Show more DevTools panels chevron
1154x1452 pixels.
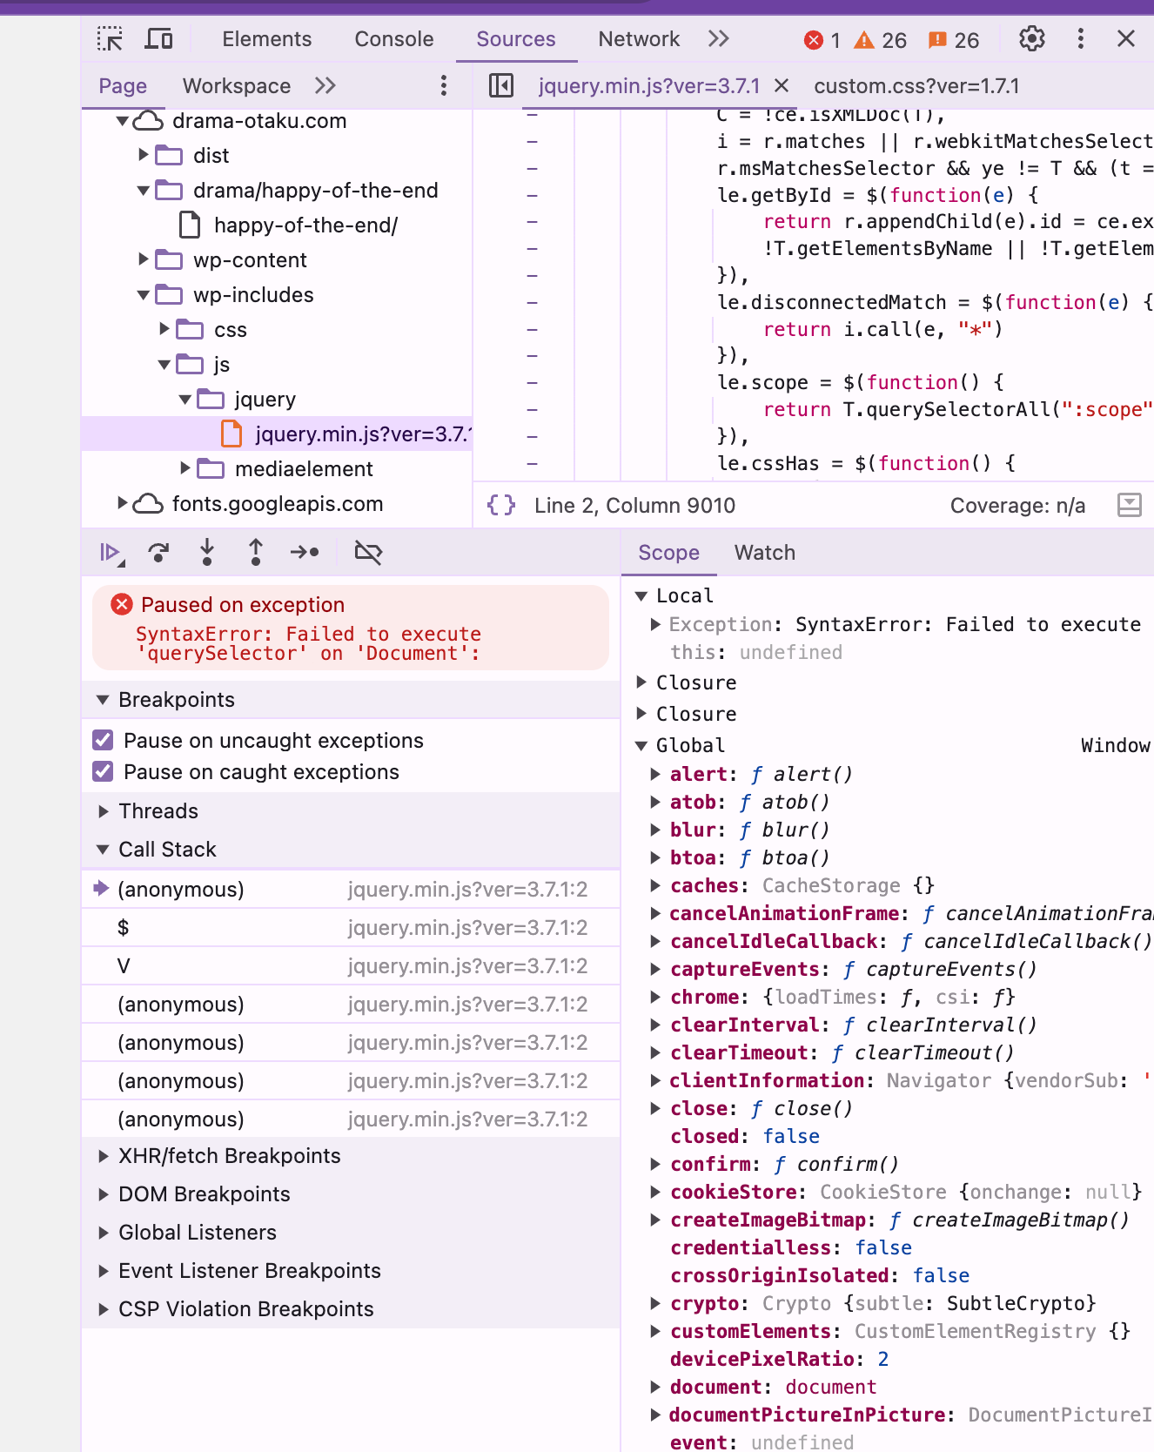pos(718,39)
